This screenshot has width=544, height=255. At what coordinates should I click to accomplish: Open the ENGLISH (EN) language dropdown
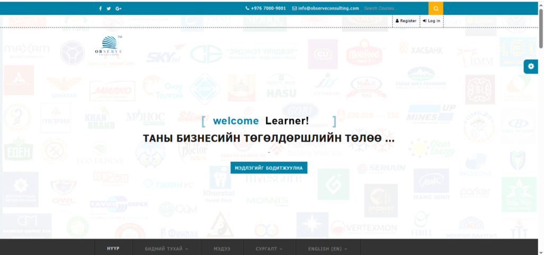pos(328,249)
